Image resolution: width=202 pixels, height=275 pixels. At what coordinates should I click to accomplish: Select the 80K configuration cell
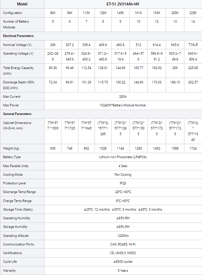click(x=53, y=13)
